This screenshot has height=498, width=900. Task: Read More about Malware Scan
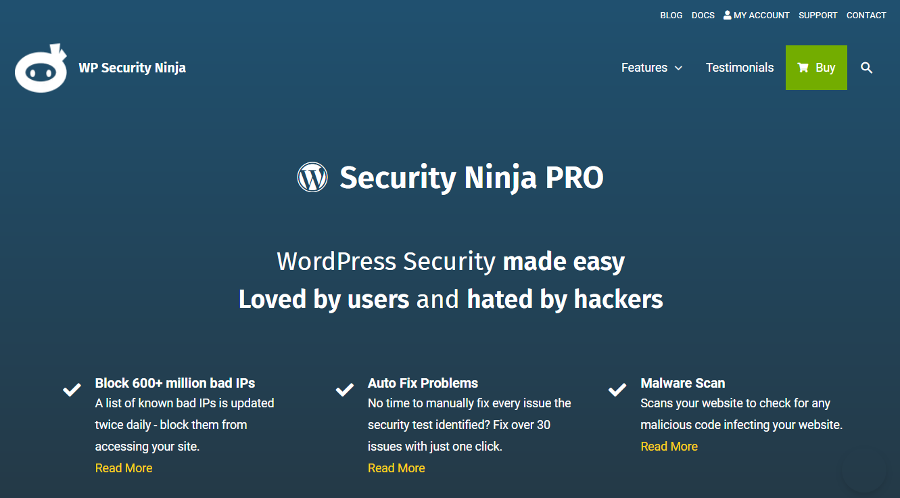[x=669, y=447]
